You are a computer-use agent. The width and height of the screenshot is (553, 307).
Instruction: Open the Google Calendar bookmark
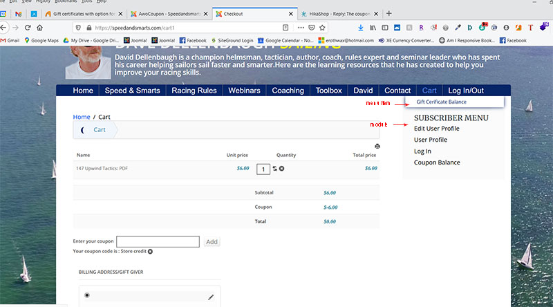tap(285, 41)
